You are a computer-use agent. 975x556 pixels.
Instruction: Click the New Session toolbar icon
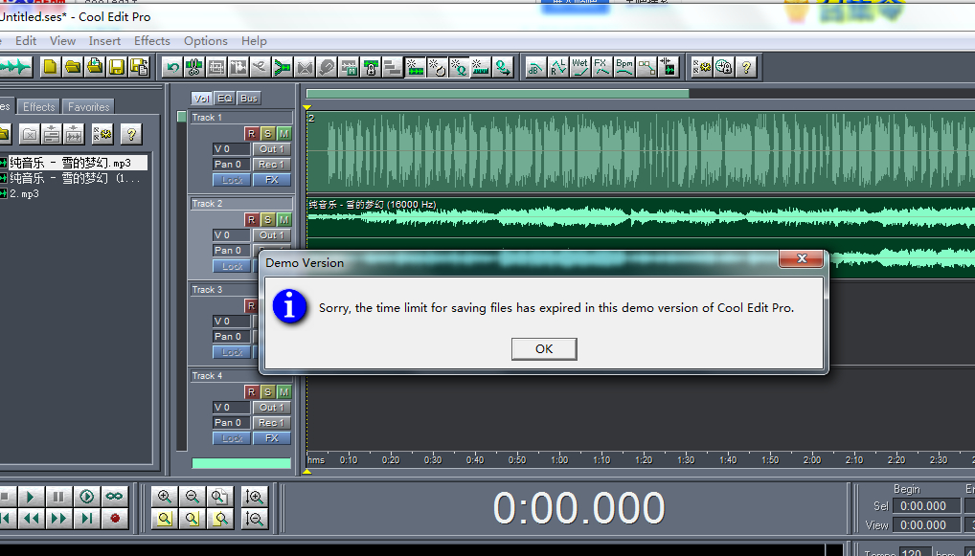tap(51, 66)
